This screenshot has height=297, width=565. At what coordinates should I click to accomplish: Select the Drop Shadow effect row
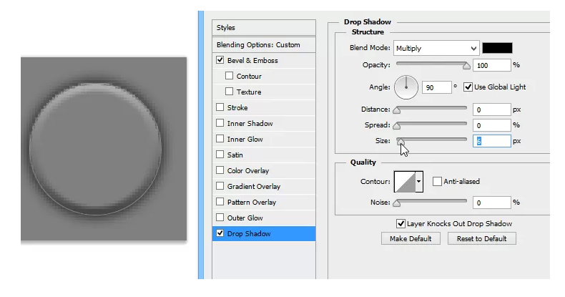(x=264, y=233)
